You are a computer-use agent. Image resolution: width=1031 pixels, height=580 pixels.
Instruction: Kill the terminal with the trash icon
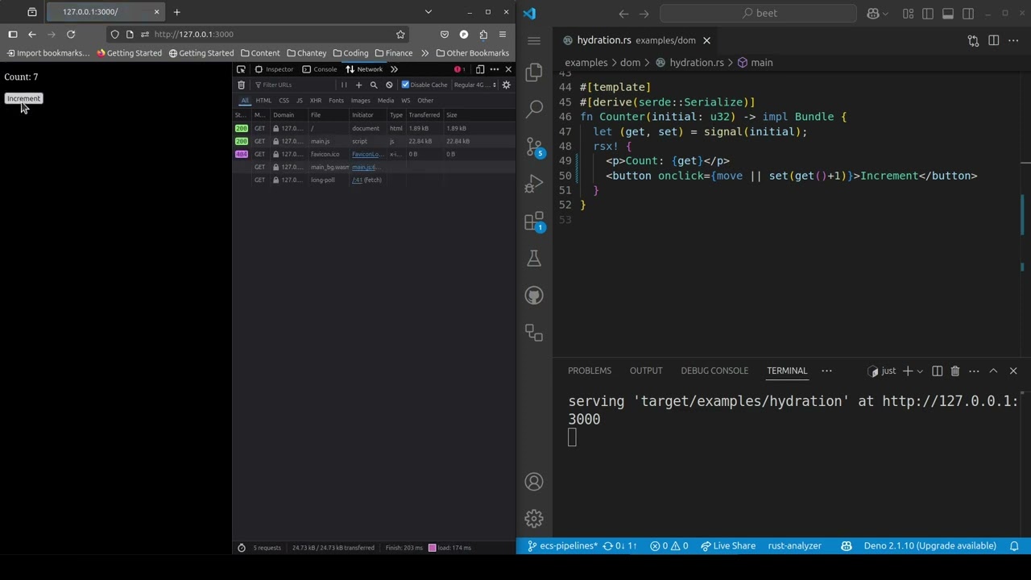click(x=954, y=371)
